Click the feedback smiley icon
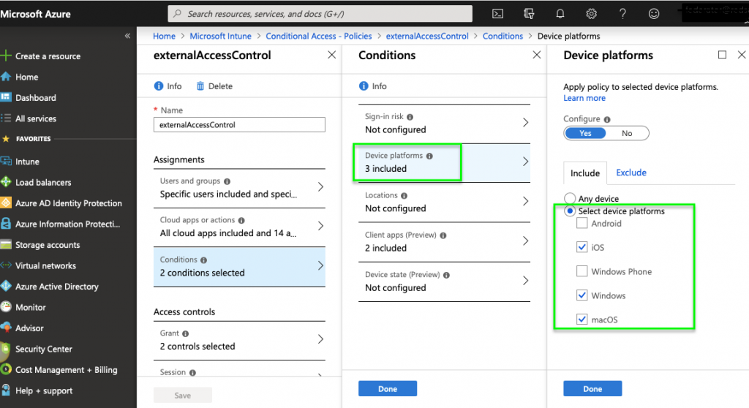Screen dimensions: 749x408 654,13
